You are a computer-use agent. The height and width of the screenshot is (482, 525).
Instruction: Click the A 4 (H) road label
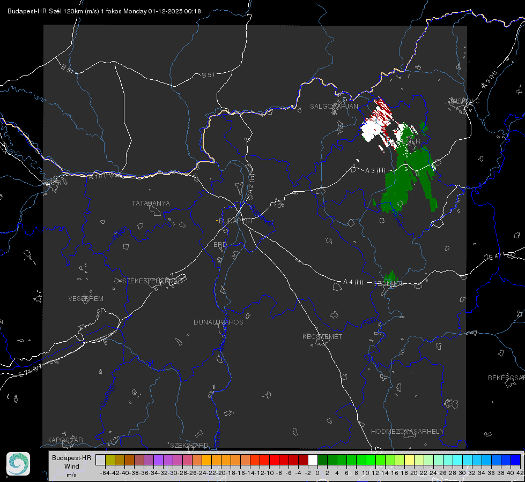353,282
